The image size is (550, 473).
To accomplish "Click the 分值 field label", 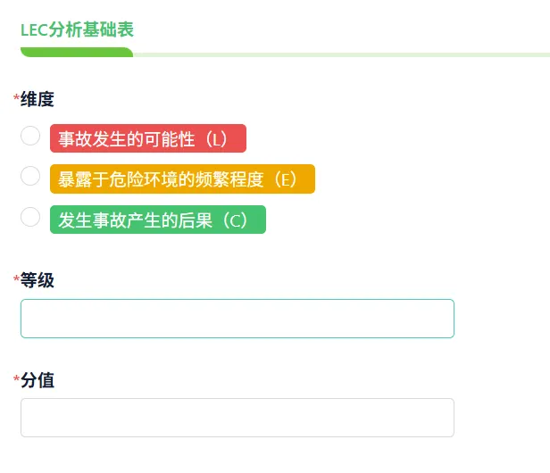I will pyautogui.click(x=37, y=380).
